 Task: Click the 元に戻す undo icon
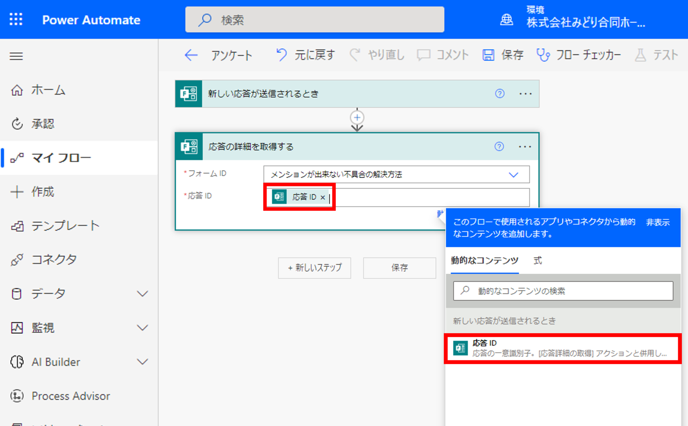281,54
